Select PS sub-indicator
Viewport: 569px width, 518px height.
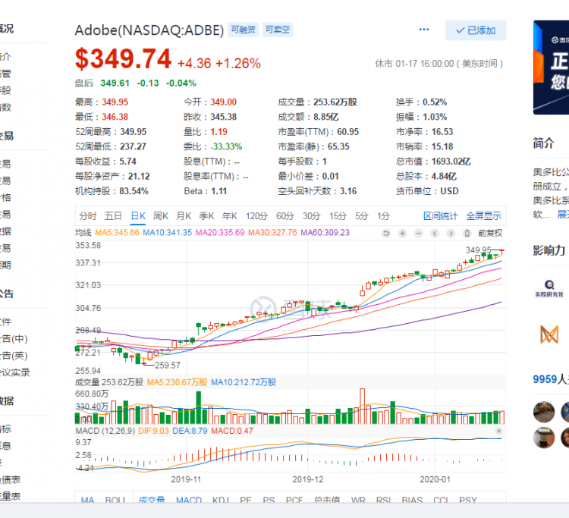coord(269,500)
